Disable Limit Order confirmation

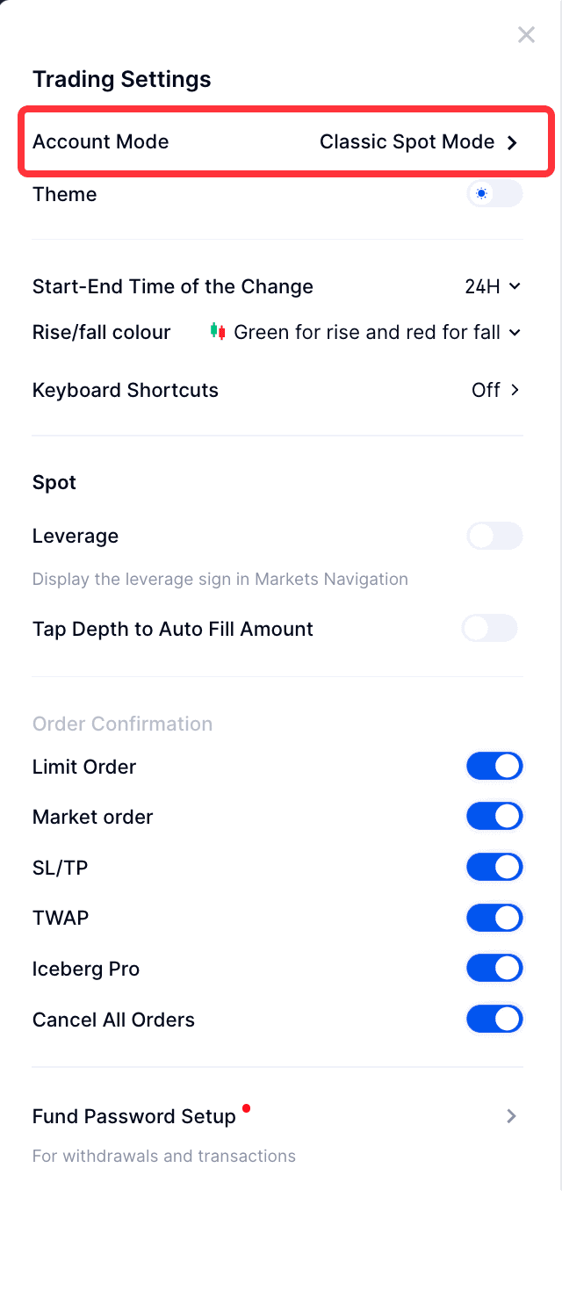click(x=494, y=766)
